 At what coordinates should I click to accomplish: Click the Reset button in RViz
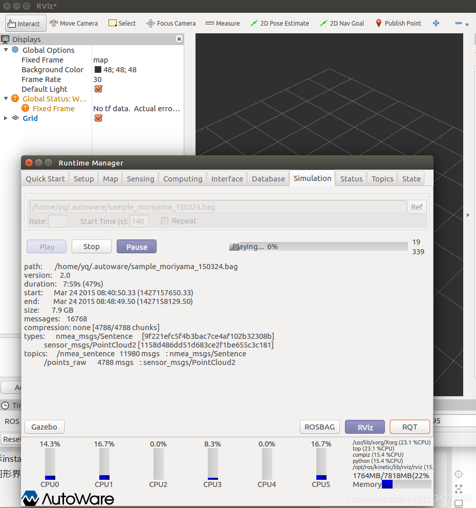[11, 439]
